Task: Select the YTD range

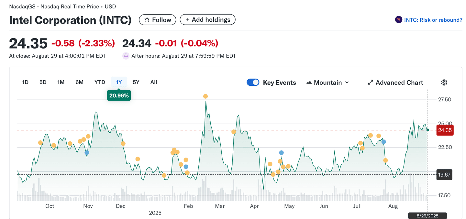Action: (100, 82)
